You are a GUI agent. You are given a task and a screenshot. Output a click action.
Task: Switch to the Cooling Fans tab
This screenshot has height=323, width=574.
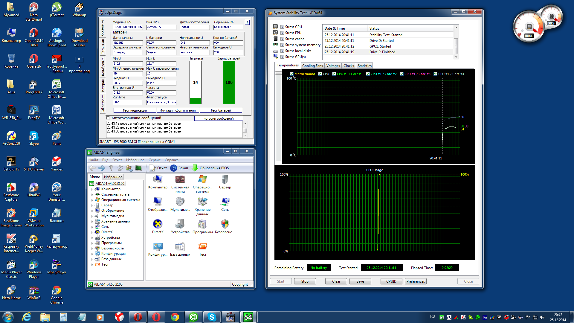tap(312, 66)
